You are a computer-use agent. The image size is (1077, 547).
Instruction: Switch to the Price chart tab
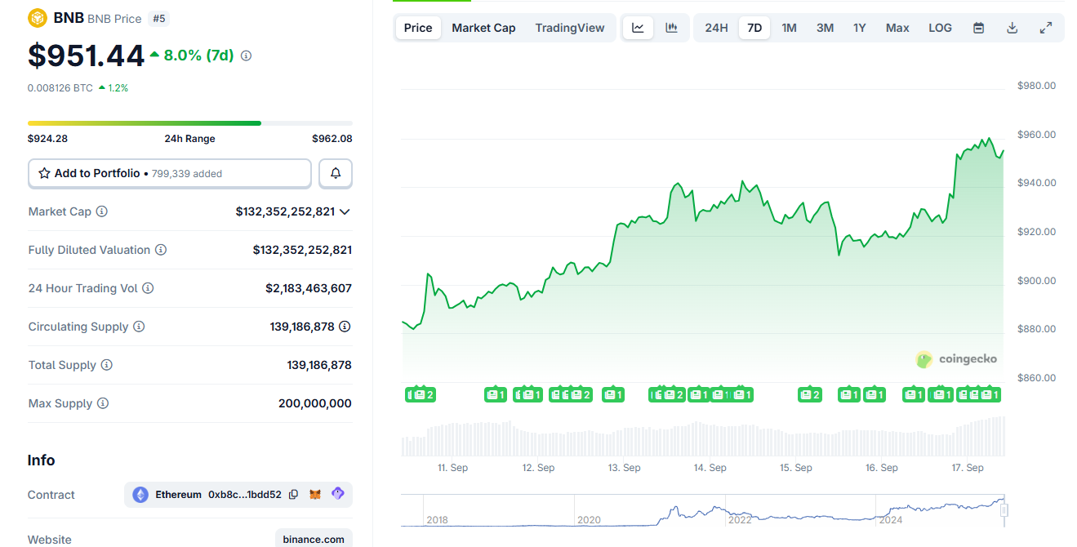pos(418,28)
